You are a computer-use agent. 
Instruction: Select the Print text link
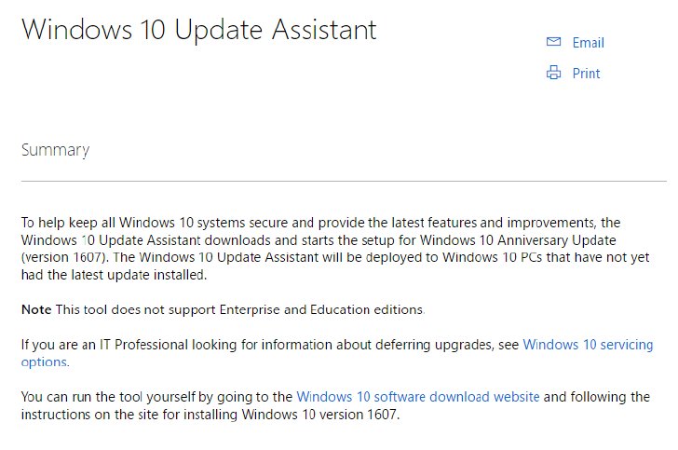[x=586, y=73]
